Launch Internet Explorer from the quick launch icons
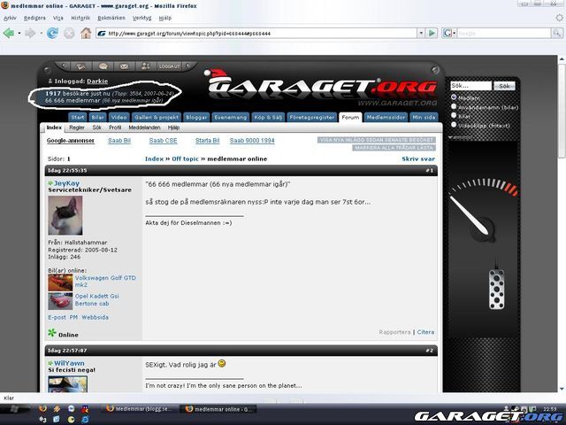Screen dimensions: 566x425 pyautogui.click(x=85, y=419)
